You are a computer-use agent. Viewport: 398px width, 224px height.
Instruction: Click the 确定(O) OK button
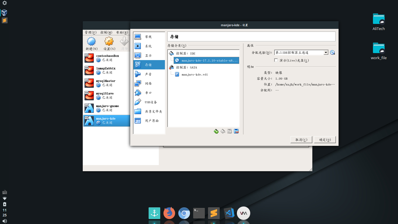325,140
